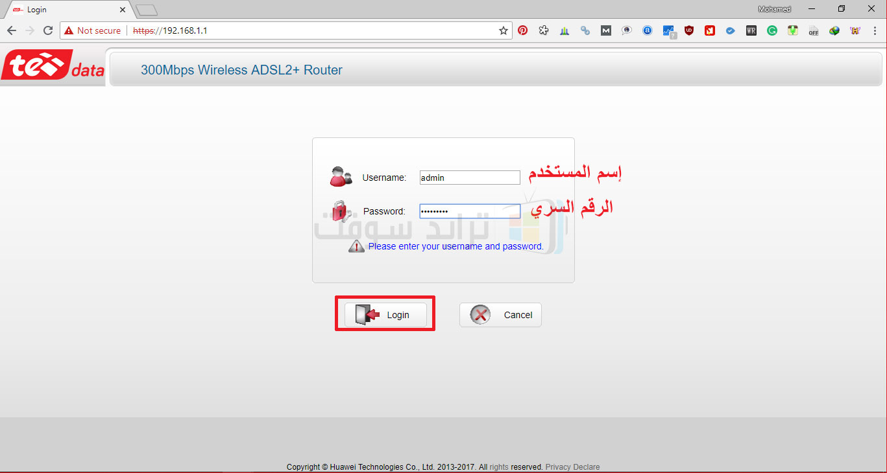
Task: Open the blue checkmark extension icon
Action: [731, 30]
